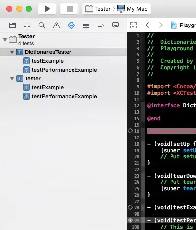
Task: Click the Run play button
Action: 47,9
